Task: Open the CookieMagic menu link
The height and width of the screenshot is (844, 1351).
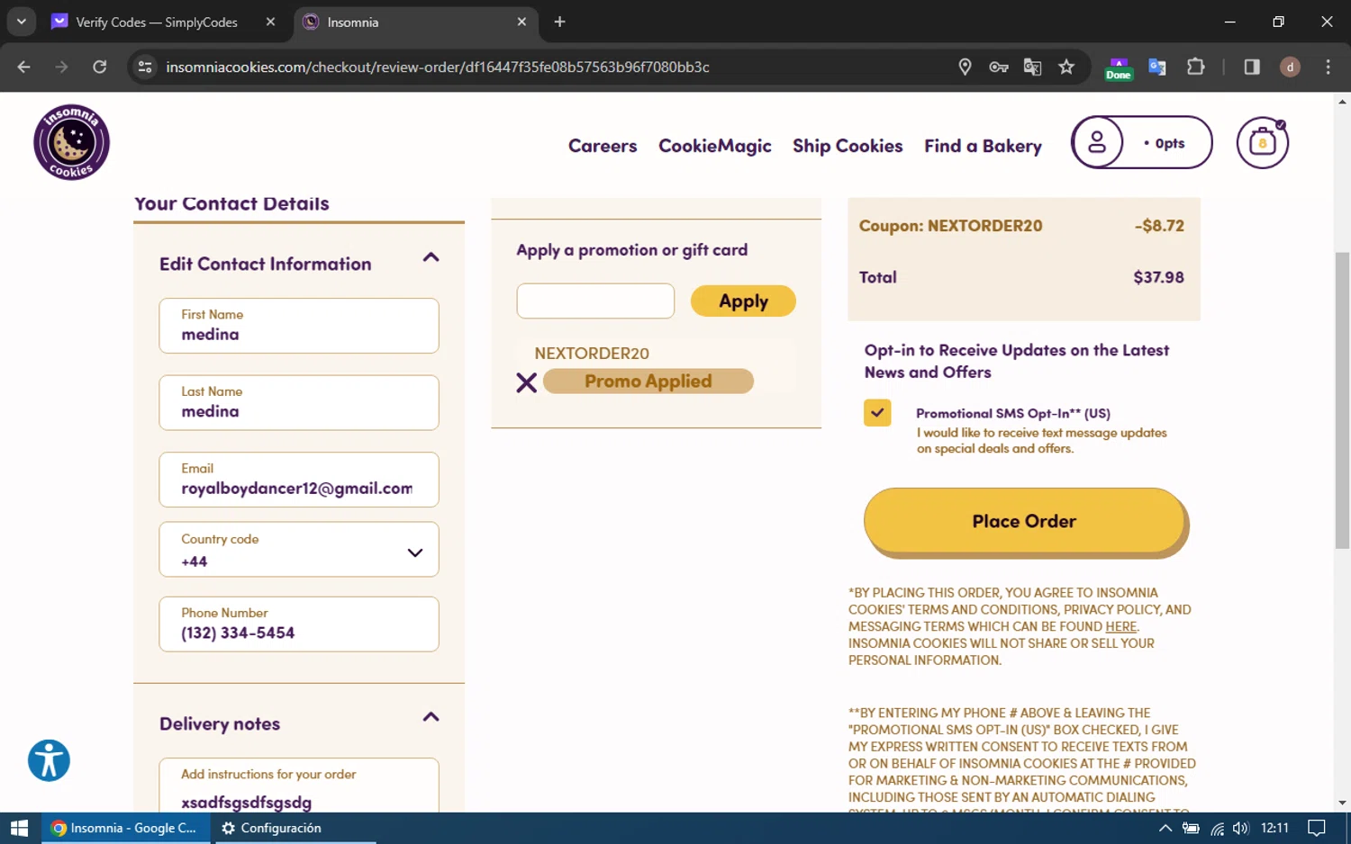Action: 715,146
